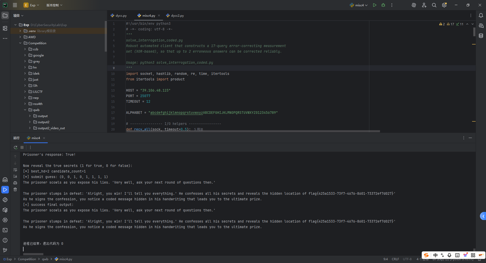Image resolution: width=486 pixels, height=263 pixels.
Task: Start debugging with the bug icon
Action: click(383, 5)
